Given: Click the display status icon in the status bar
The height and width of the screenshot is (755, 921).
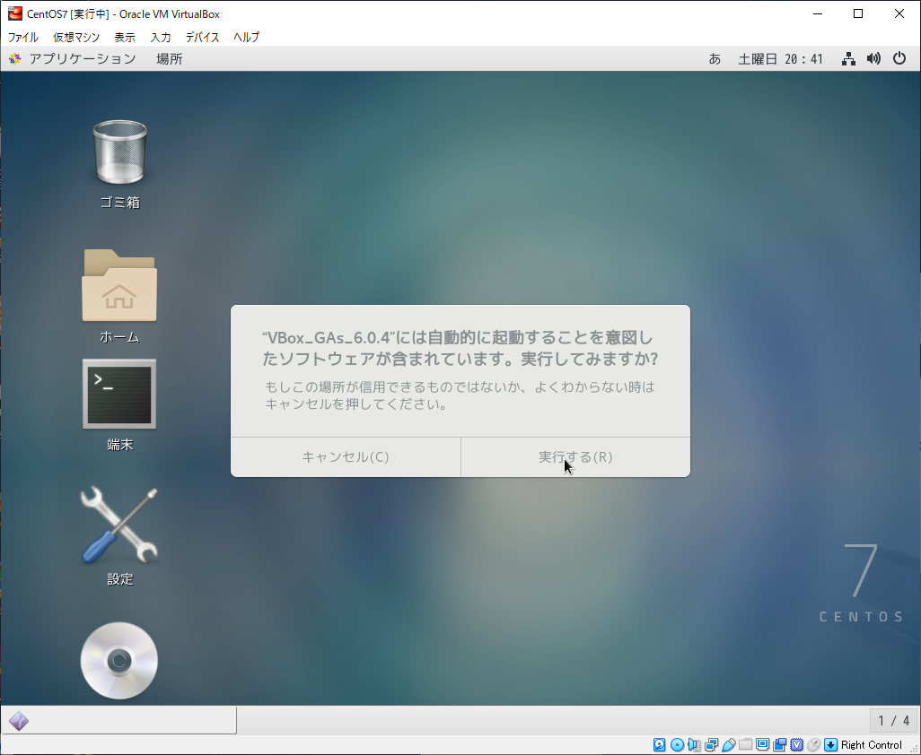Looking at the screenshot, I should click(762, 744).
